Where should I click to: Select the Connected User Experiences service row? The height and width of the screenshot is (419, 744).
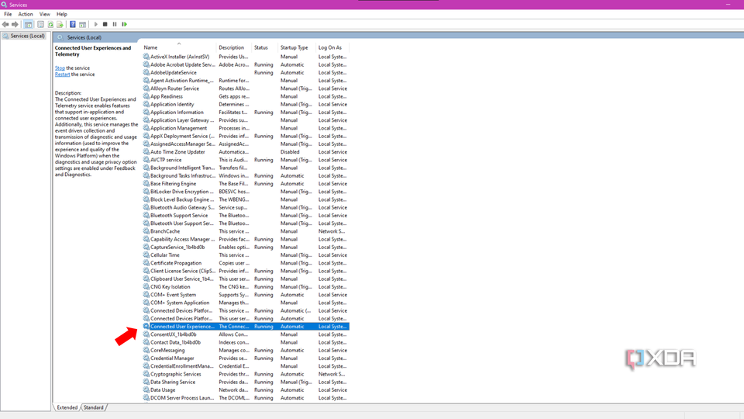246,327
